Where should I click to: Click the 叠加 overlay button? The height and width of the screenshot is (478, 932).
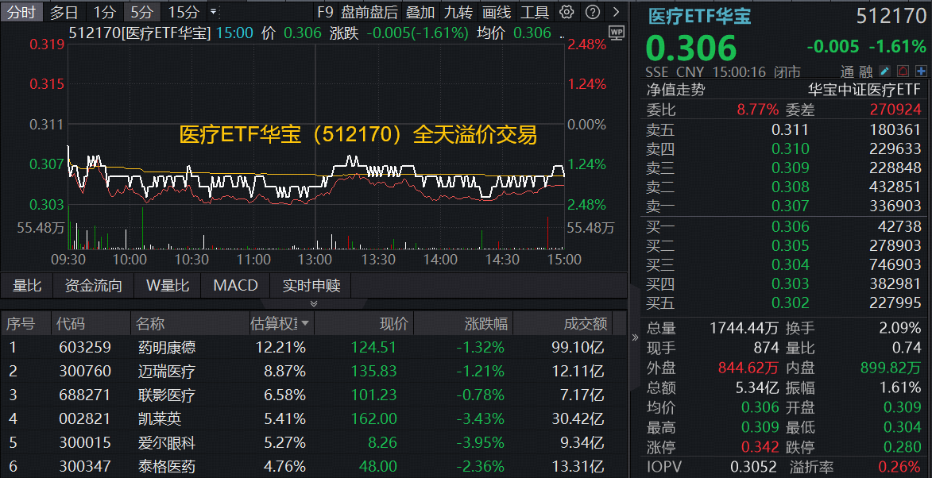[x=420, y=12]
